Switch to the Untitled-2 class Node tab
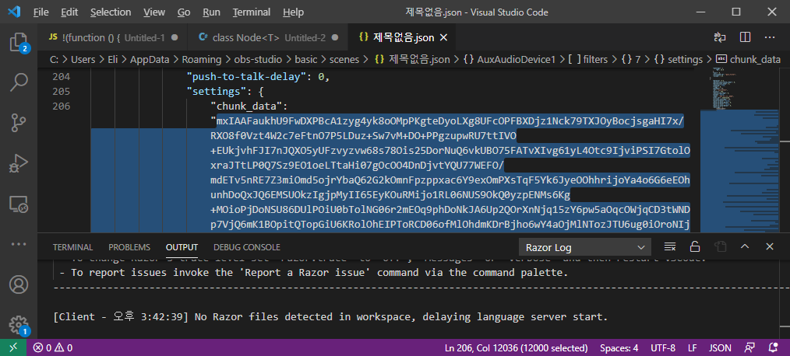 268,38
